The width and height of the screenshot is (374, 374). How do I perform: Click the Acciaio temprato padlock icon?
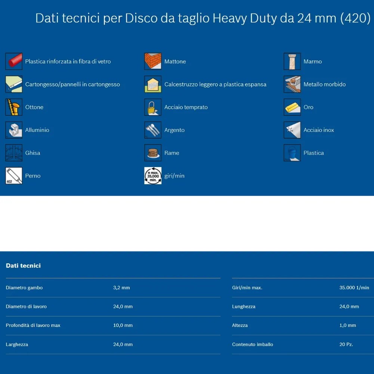tap(153, 107)
